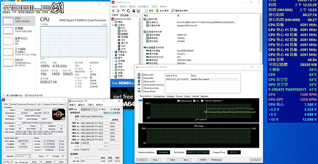Viewport: 318px width, 164px height.
Task: Switch to Memory tab in CPU-Z
Action: 31,104
